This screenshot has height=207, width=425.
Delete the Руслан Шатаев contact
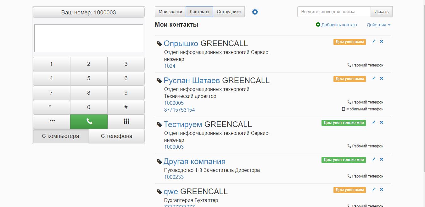[381, 78]
